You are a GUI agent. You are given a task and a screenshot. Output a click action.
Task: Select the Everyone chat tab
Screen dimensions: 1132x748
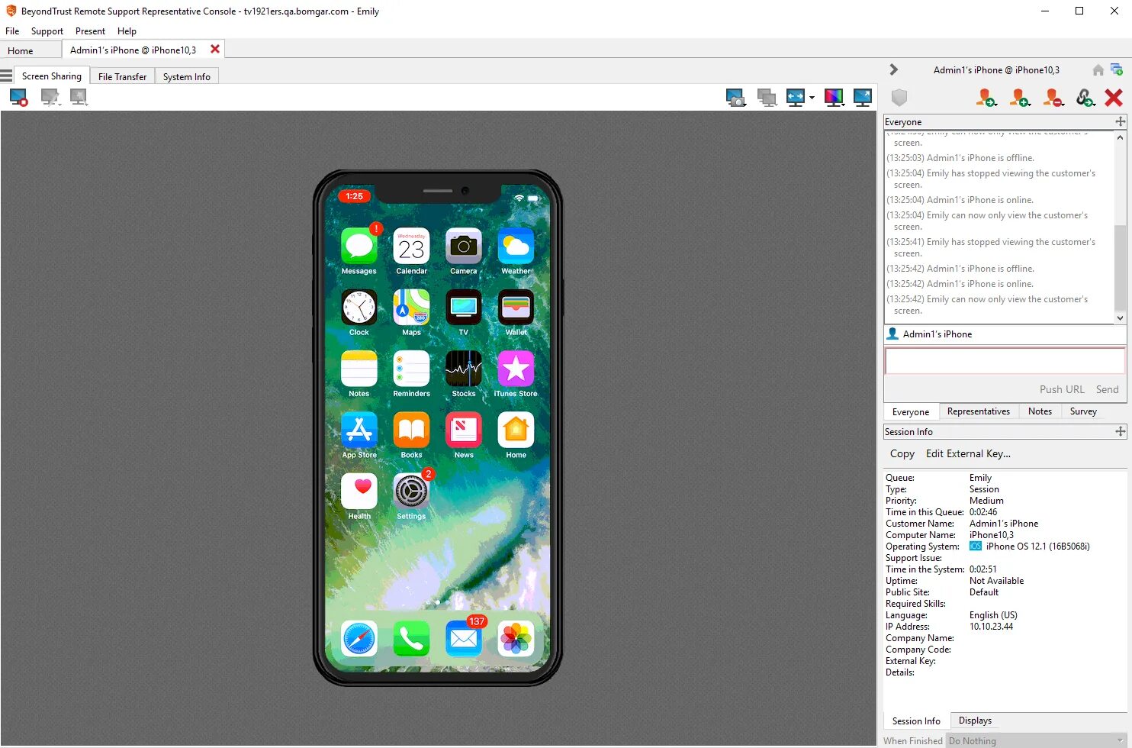(x=911, y=411)
